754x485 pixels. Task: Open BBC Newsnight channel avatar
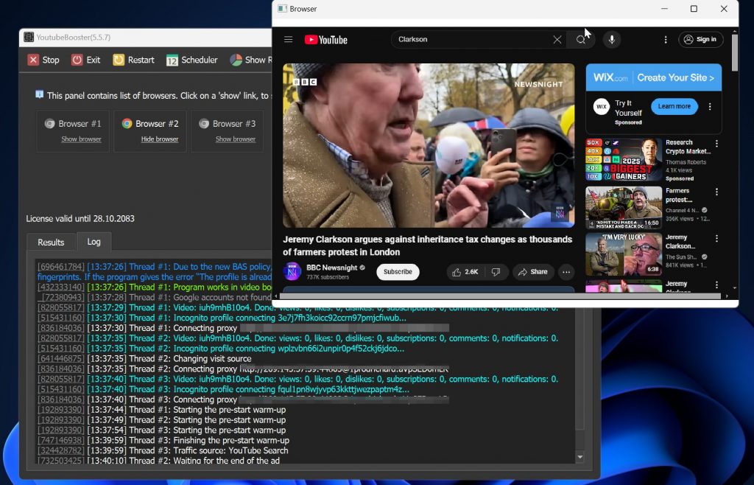click(x=292, y=271)
